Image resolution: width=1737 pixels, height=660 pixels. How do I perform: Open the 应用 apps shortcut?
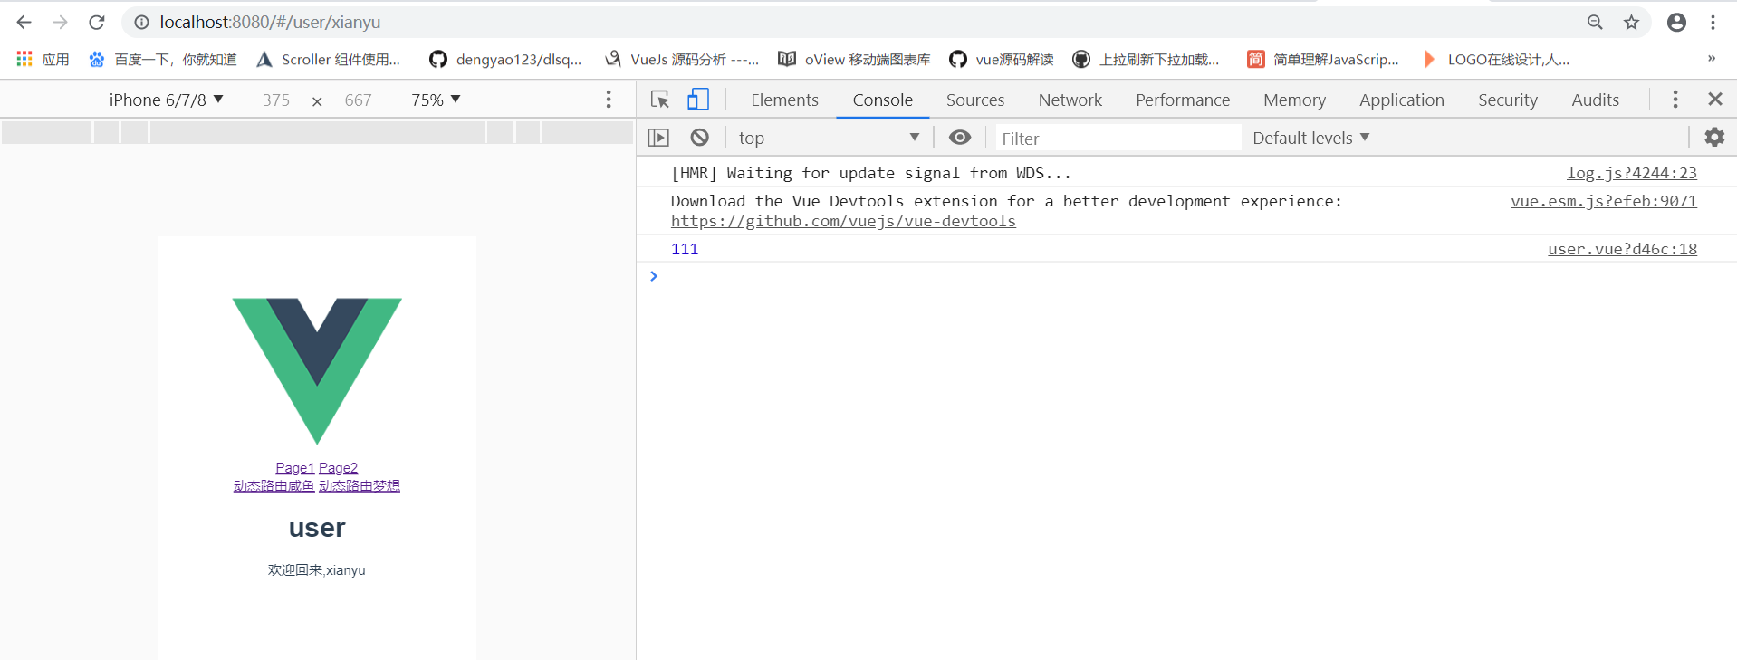tap(43, 59)
